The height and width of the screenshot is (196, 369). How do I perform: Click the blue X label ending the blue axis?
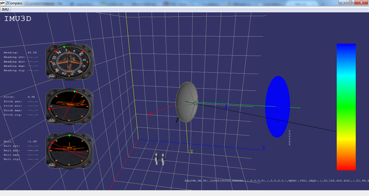[x=263, y=148]
